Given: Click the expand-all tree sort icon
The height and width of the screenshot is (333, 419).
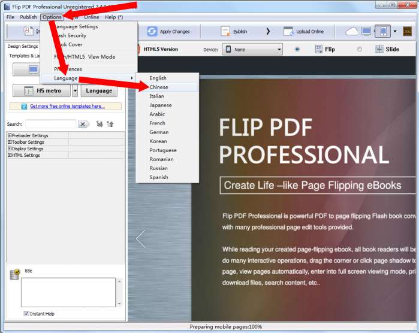Looking at the screenshot, I should pos(100,124).
